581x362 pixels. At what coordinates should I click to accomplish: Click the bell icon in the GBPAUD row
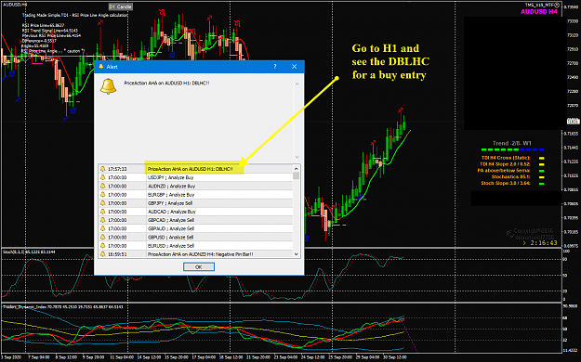tap(103, 228)
